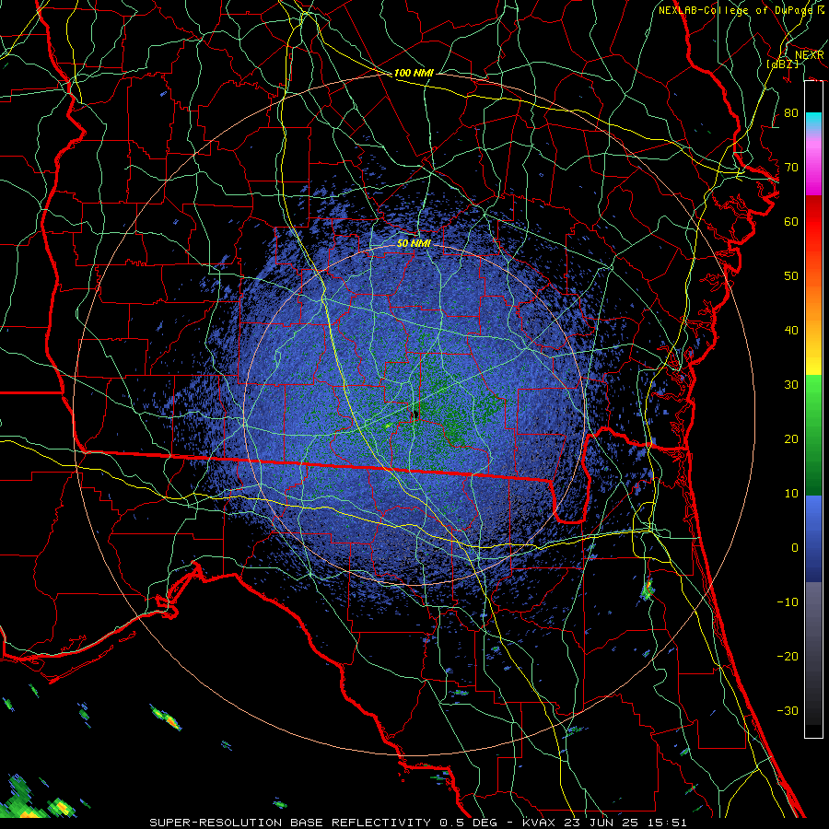
Task: Click the dBZ units label above colorbar
Action: [782, 64]
